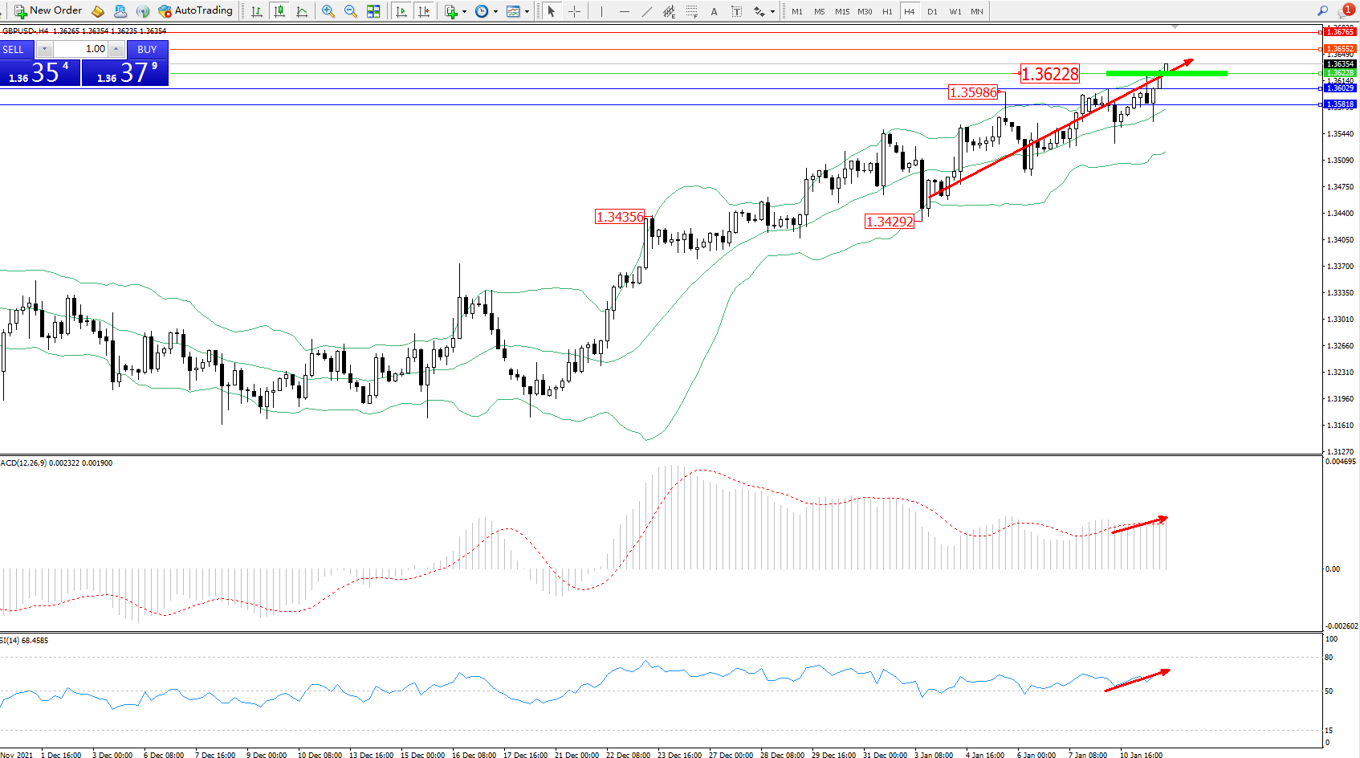Switch to the D1 timeframe
Screen dimensions: 1360x758
[x=932, y=11]
